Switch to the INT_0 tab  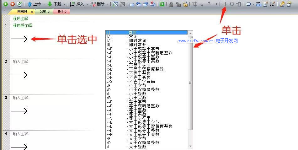(x=62, y=11)
